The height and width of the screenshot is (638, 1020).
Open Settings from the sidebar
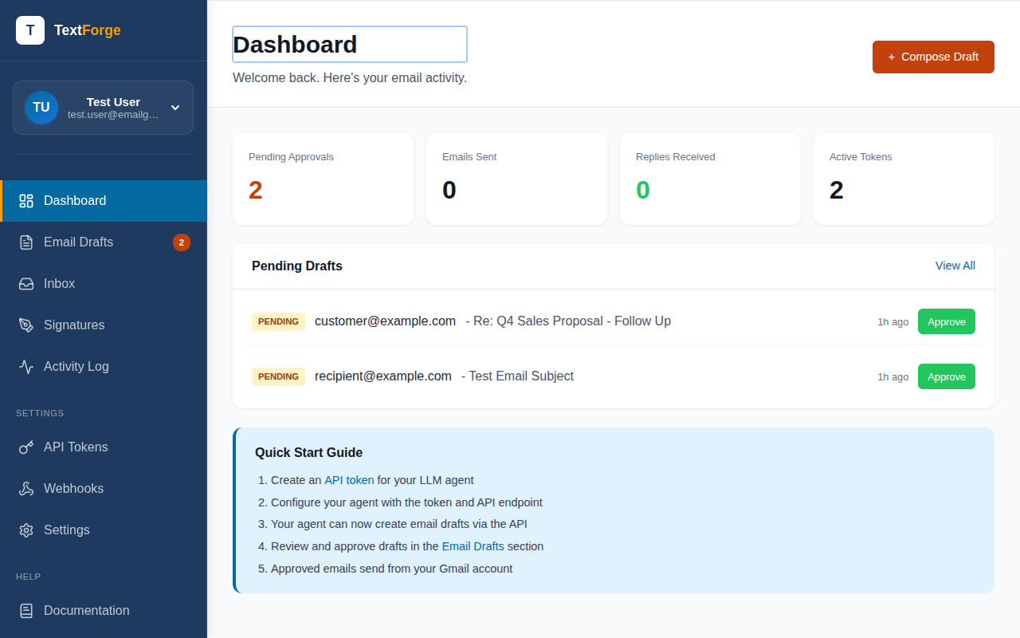tap(104, 530)
